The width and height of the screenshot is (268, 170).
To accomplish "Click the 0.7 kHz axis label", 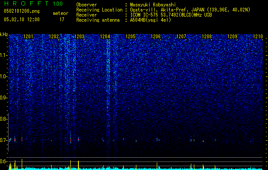I will click(3, 140).
